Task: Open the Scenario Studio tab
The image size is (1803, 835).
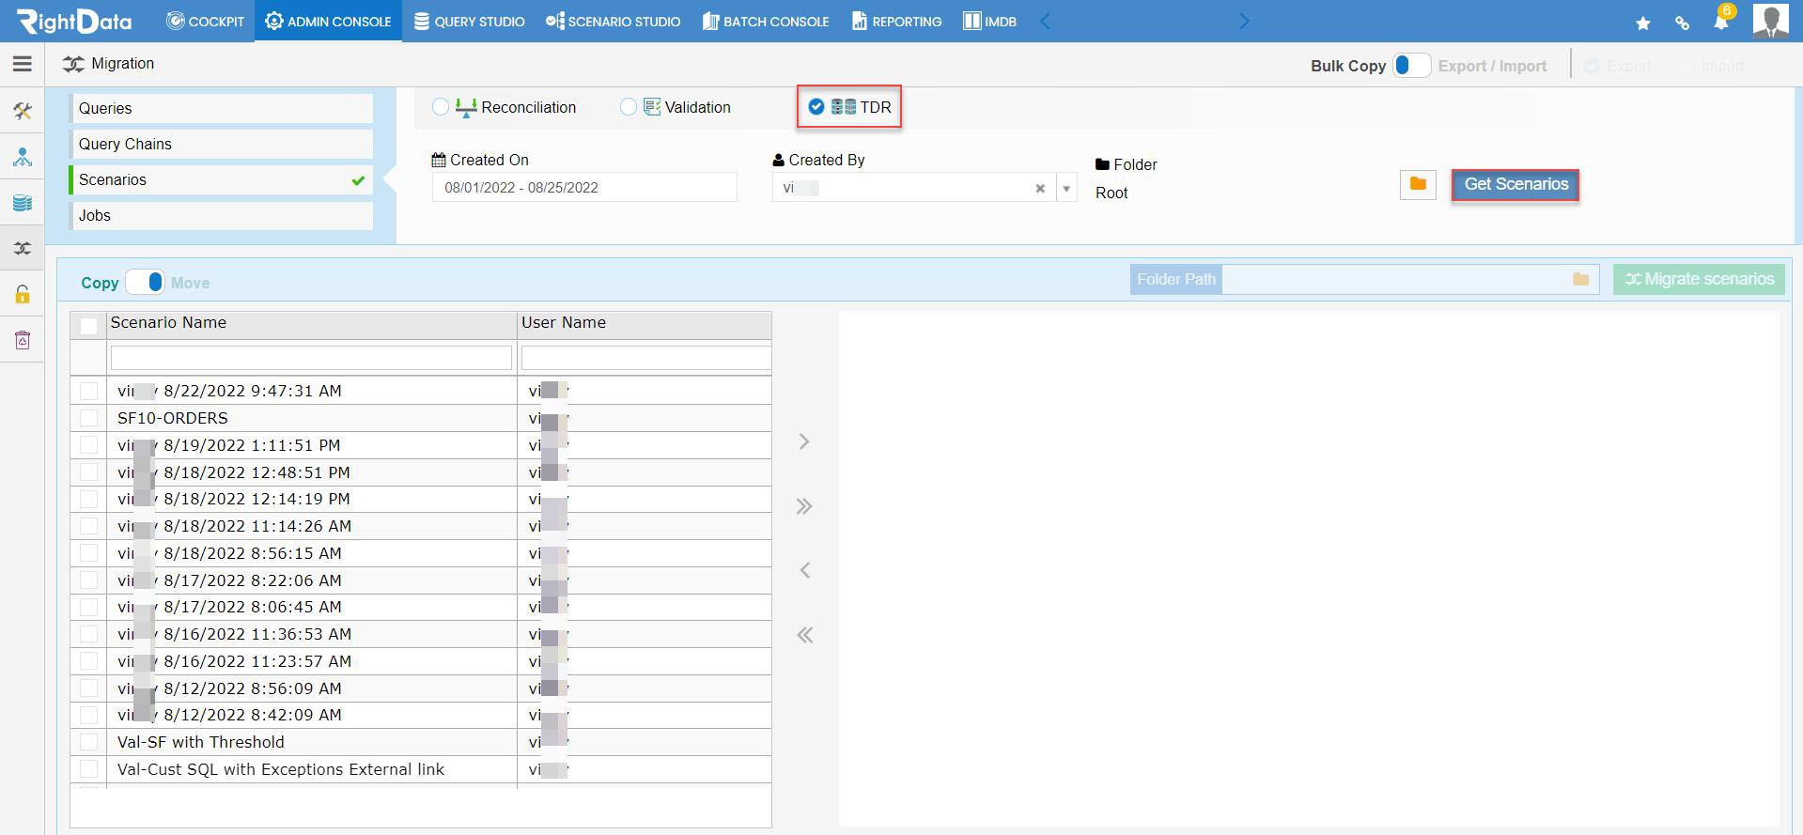Action: [613, 21]
